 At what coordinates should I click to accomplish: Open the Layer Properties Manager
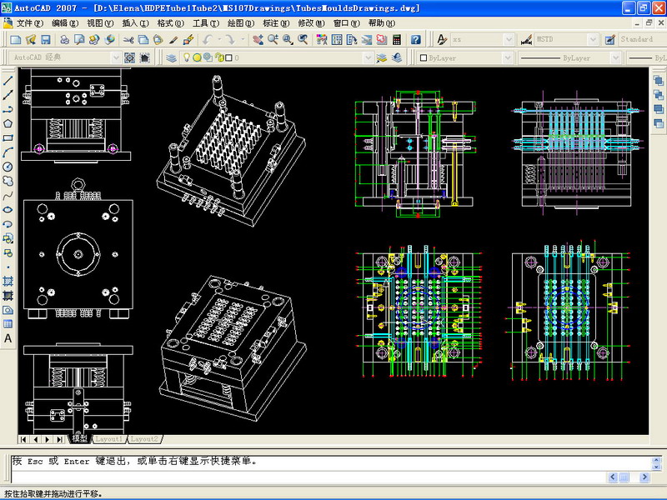pyautogui.click(x=171, y=57)
